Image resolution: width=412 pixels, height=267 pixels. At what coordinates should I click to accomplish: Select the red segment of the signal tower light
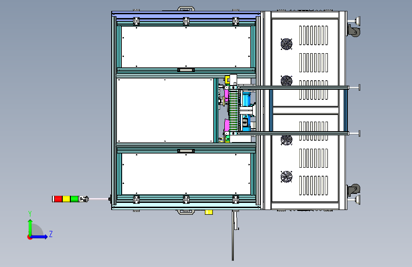(58, 199)
